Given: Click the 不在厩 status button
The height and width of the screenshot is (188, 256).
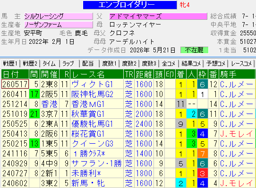Looking at the screenshot, I should (194, 50).
